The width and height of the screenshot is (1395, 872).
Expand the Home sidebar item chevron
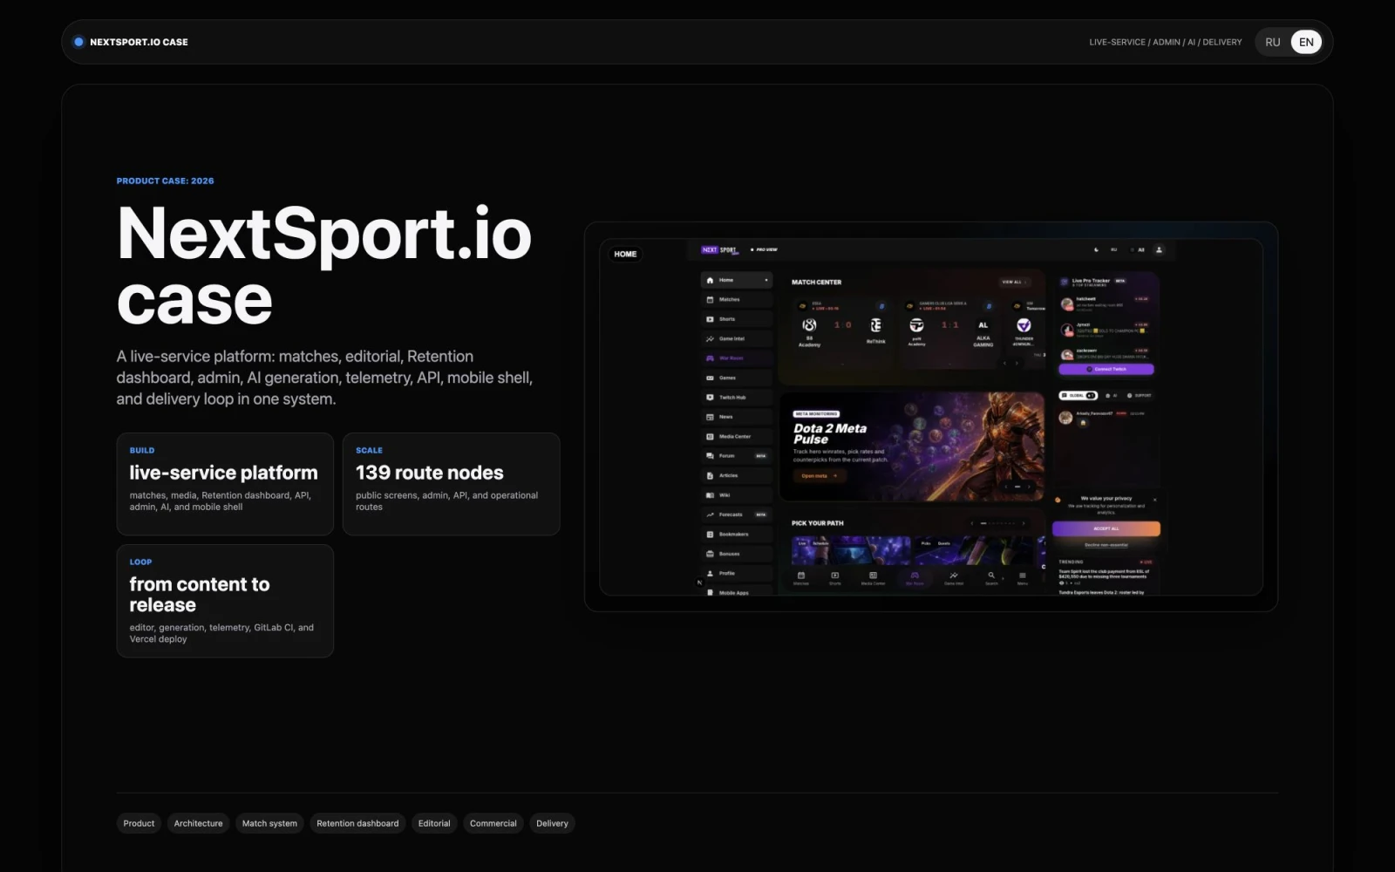(766, 280)
